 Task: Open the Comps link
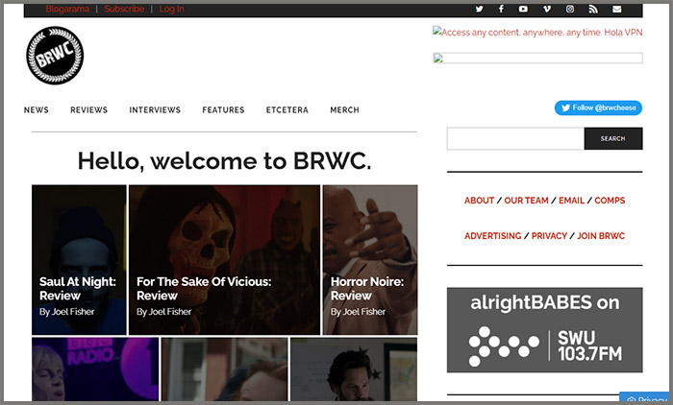610,201
